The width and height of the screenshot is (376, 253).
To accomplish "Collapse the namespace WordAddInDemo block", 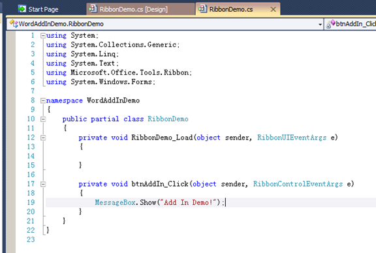I will (43, 100).
